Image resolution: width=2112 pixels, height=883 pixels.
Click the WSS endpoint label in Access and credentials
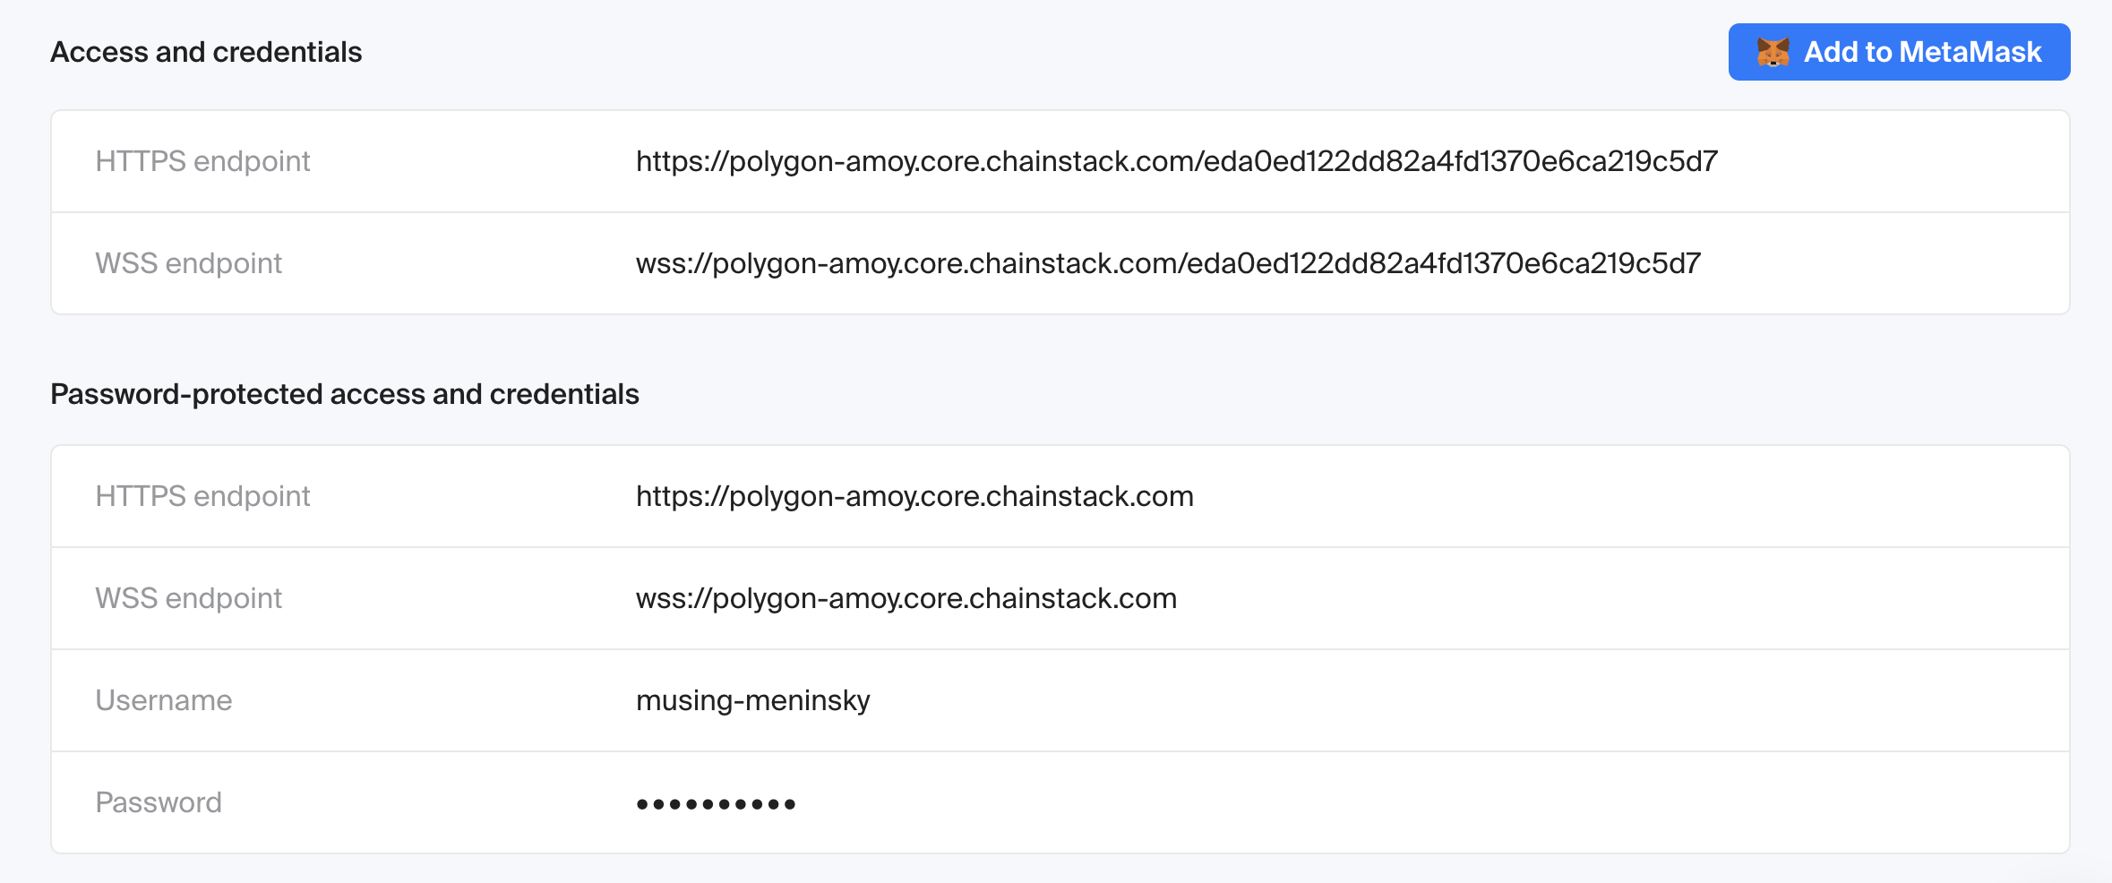tap(188, 263)
